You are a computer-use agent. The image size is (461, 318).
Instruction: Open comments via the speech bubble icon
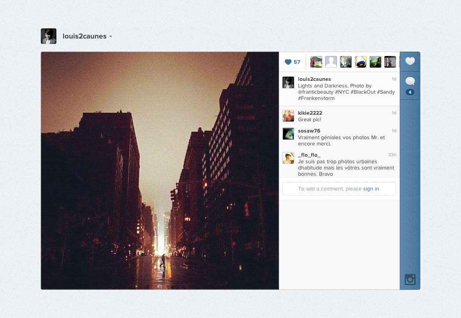point(410,81)
